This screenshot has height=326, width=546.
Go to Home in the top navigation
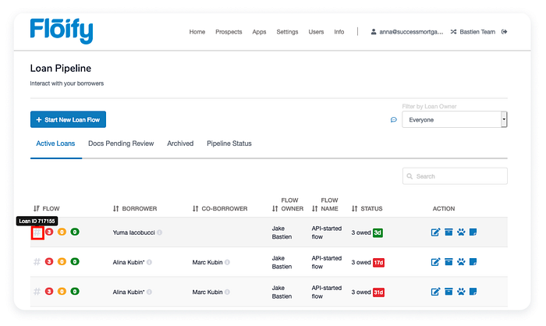[197, 32]
